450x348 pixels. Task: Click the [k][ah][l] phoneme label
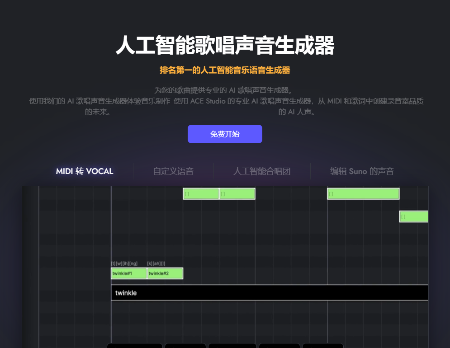(x=156, y=263)
